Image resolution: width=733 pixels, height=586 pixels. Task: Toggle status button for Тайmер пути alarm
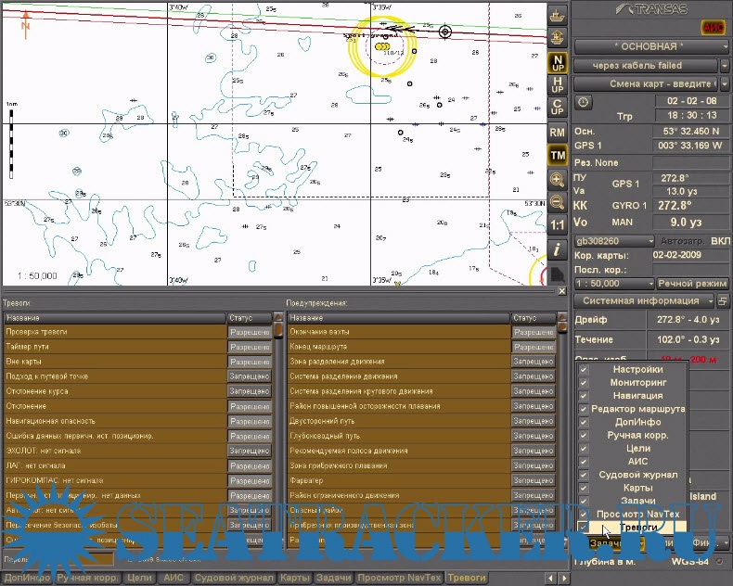[251, 347]
